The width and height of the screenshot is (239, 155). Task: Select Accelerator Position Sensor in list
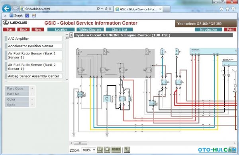[33, 46]
